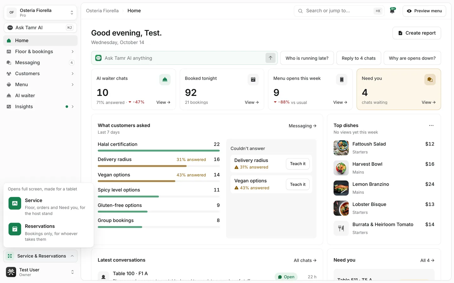
Task: Click the notifications bell icon
Action: [x=393, y=11]
